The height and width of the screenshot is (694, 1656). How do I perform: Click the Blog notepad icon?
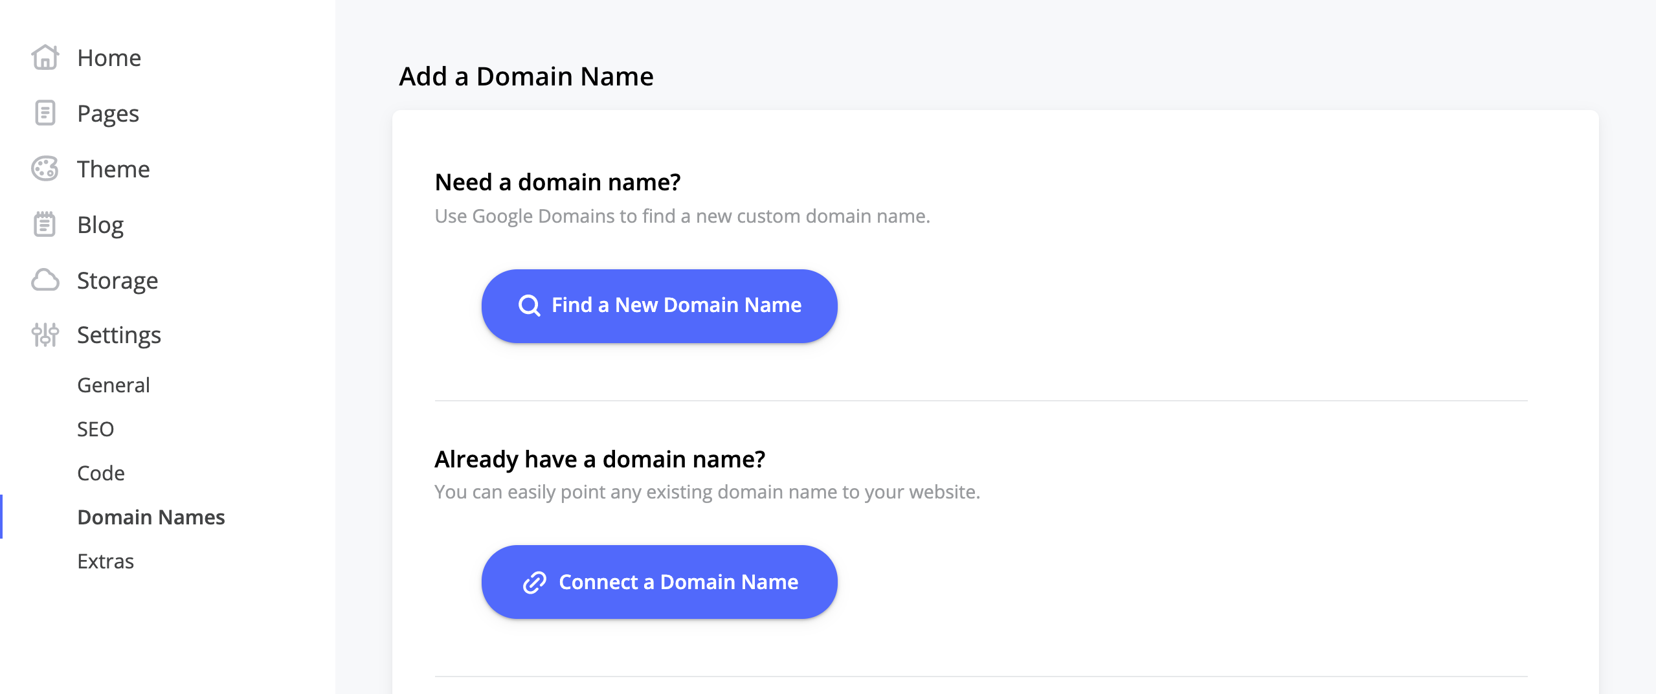[x=45, y=225]
